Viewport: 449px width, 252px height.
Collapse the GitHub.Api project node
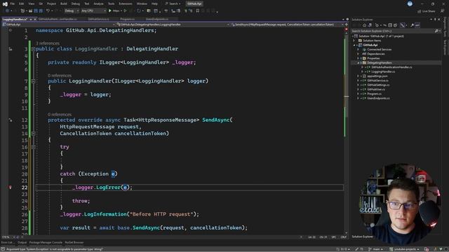click(x=354, y=45)
